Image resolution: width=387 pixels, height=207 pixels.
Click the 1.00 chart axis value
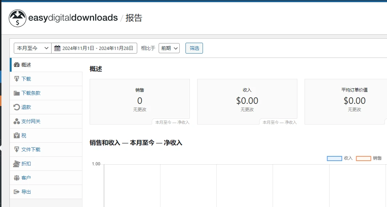[96, 164]
